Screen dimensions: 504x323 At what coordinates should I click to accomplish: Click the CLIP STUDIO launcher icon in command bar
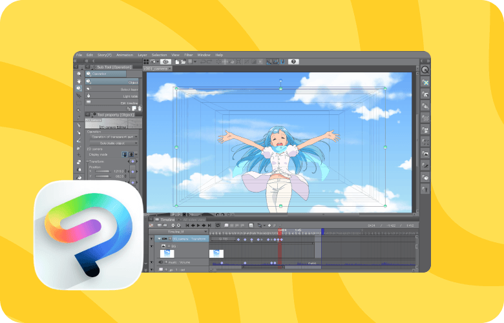pyautogui.click(x=165, y=62)
